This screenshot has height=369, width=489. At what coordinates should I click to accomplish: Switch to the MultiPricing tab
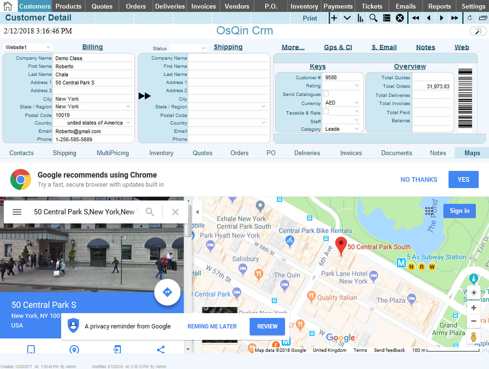[113, 153]
